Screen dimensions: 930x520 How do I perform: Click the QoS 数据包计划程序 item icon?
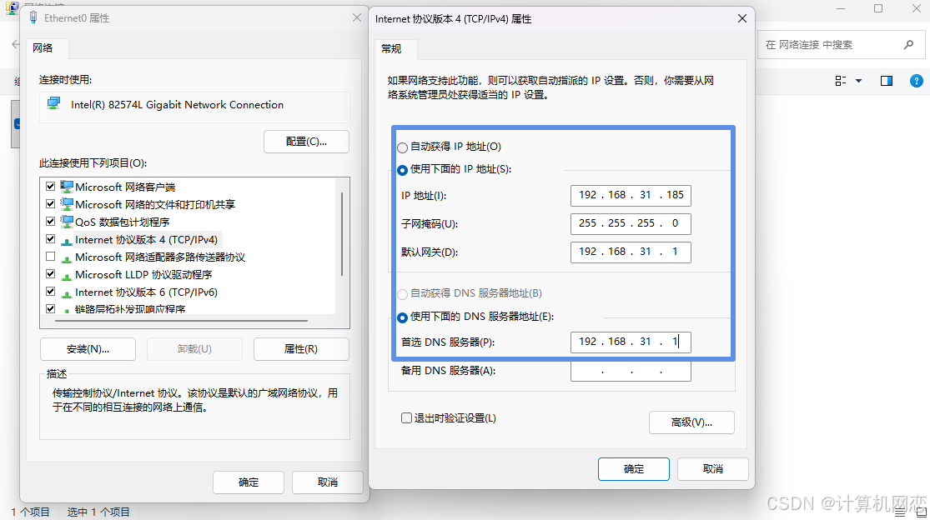(67, 222)
